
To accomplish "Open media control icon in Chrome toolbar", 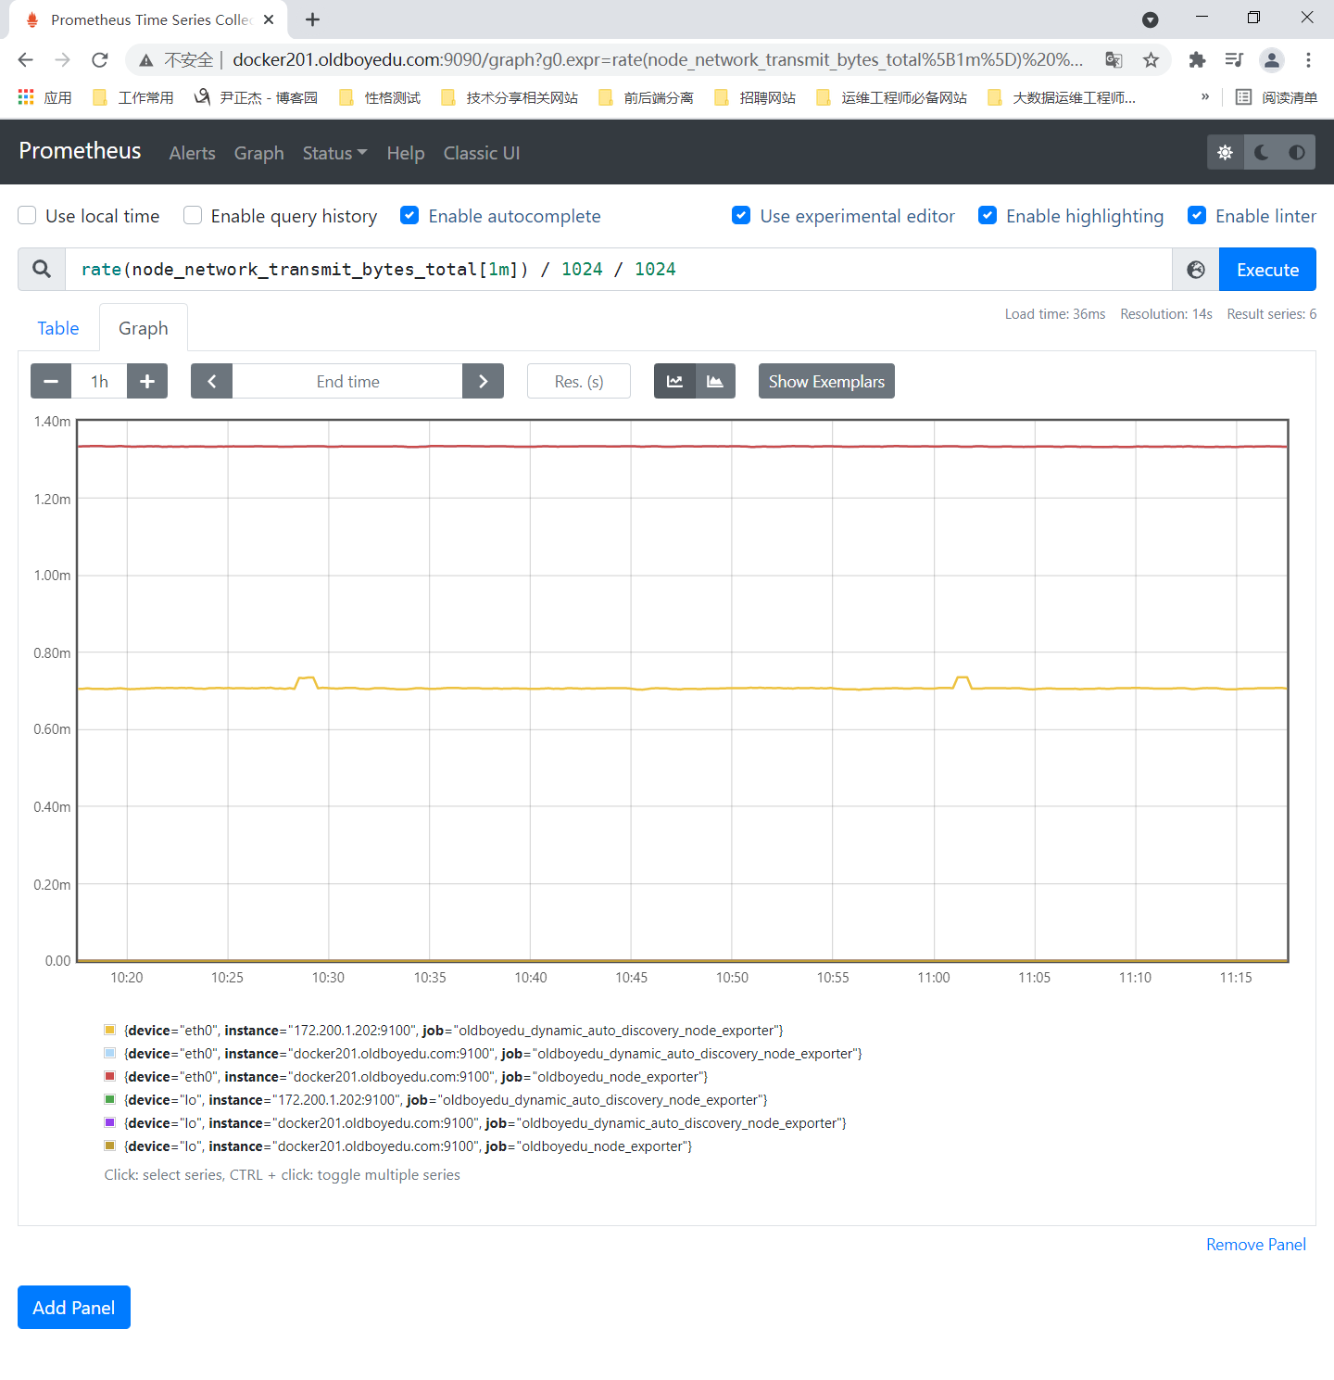I will click(x=1234, y=60).
